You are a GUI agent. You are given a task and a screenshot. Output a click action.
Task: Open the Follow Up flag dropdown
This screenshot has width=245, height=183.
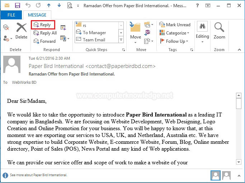pos(174,41)
